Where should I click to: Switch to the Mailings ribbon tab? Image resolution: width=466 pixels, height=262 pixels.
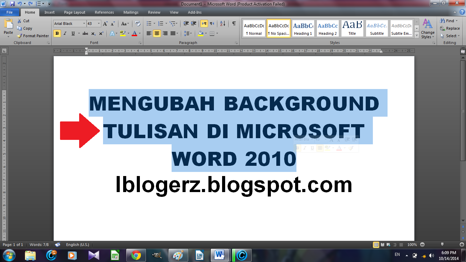tap(131, 12)
